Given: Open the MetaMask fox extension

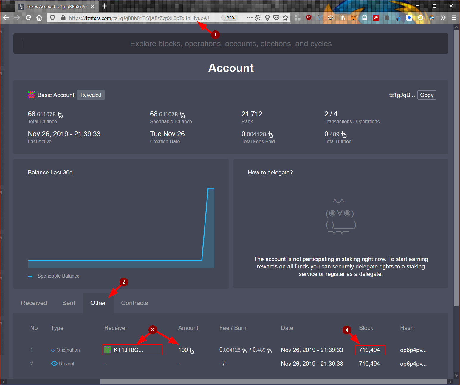Looking at the screenshot, I should tap(354, 18).
